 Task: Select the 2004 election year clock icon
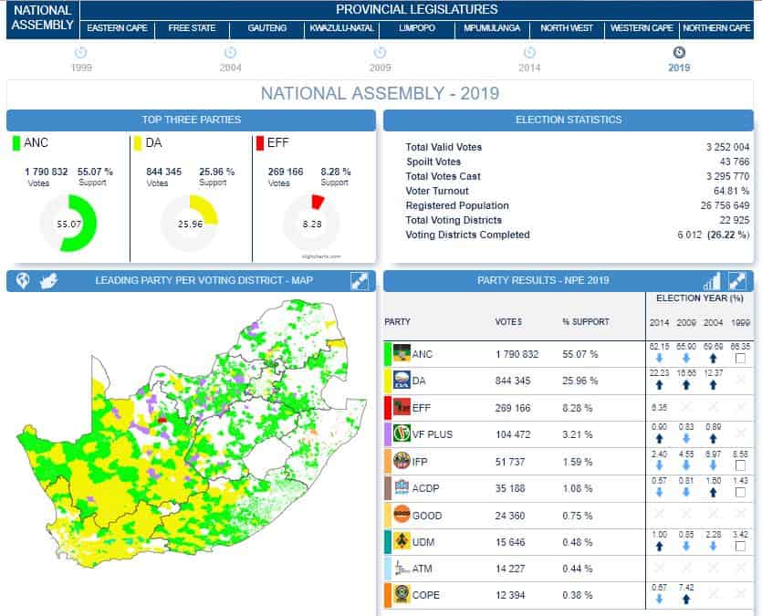pyautogui.click(x=230, y=52)
